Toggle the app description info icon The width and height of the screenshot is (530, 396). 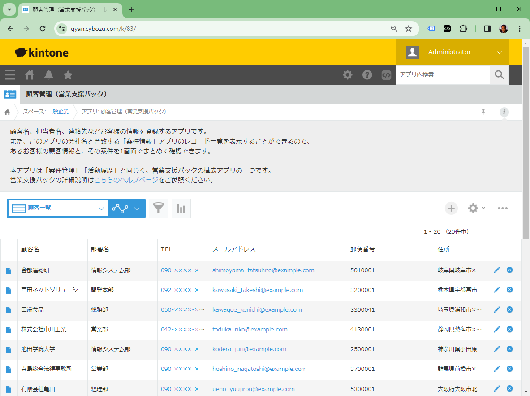(x=504, y=112)
